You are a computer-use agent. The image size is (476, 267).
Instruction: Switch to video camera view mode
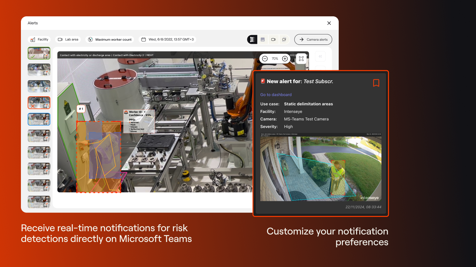274,40
